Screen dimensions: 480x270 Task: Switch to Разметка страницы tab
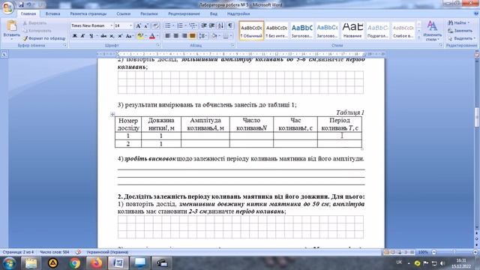pyautogui.click(x=88, y=13)
